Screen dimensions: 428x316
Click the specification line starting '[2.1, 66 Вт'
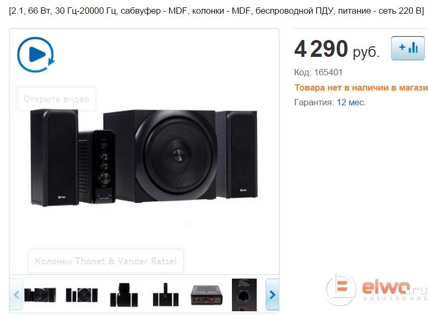[216, 11]
